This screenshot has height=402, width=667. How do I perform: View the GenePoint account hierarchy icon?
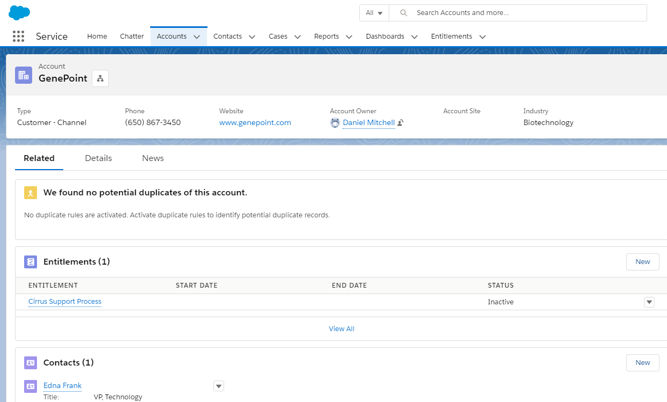[100, 78]
